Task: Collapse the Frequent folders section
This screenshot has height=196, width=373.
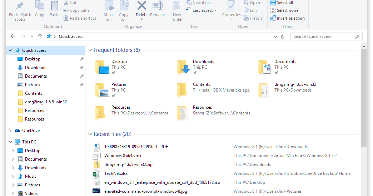Action: coord(90,50)
